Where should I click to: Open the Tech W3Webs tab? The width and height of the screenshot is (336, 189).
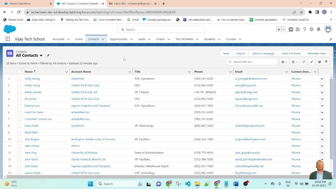(x=184, y=39)
